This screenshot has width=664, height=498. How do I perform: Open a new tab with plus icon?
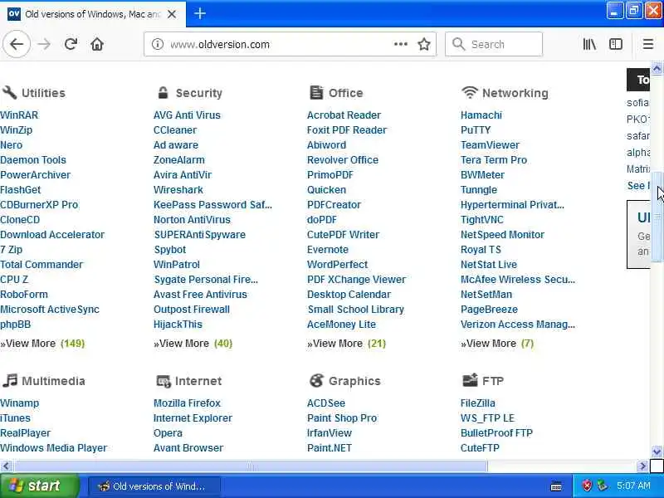point(200,13)
